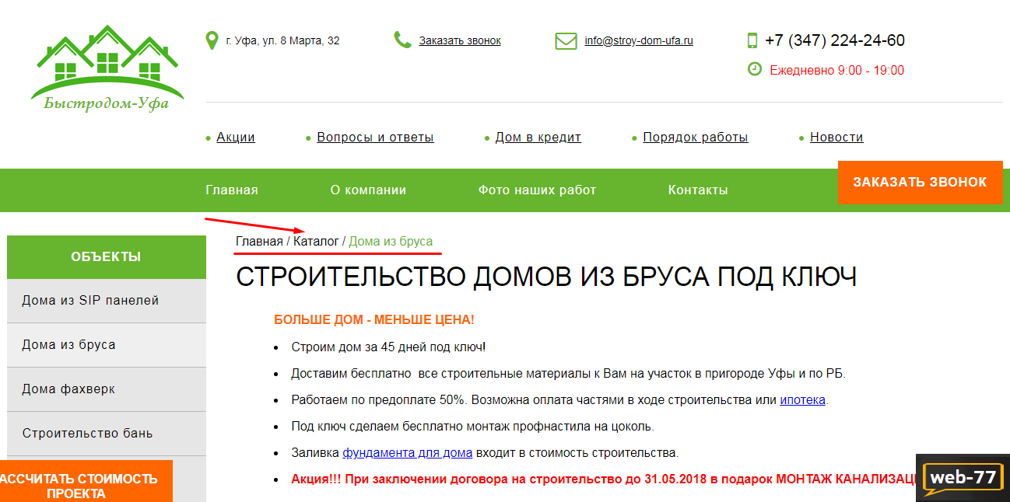Viewport: 1010px width, 502px height.
Task: Open the Порядок работы link
Action: click(696, 137)
